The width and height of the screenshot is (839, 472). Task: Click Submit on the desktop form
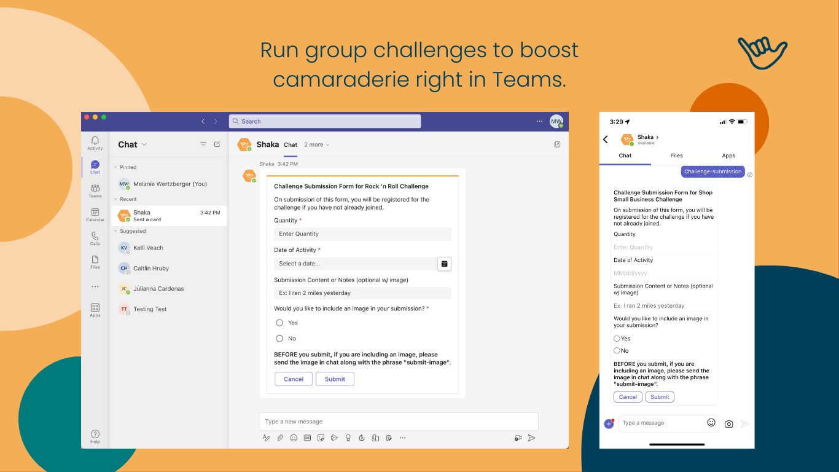click(335, 379)
